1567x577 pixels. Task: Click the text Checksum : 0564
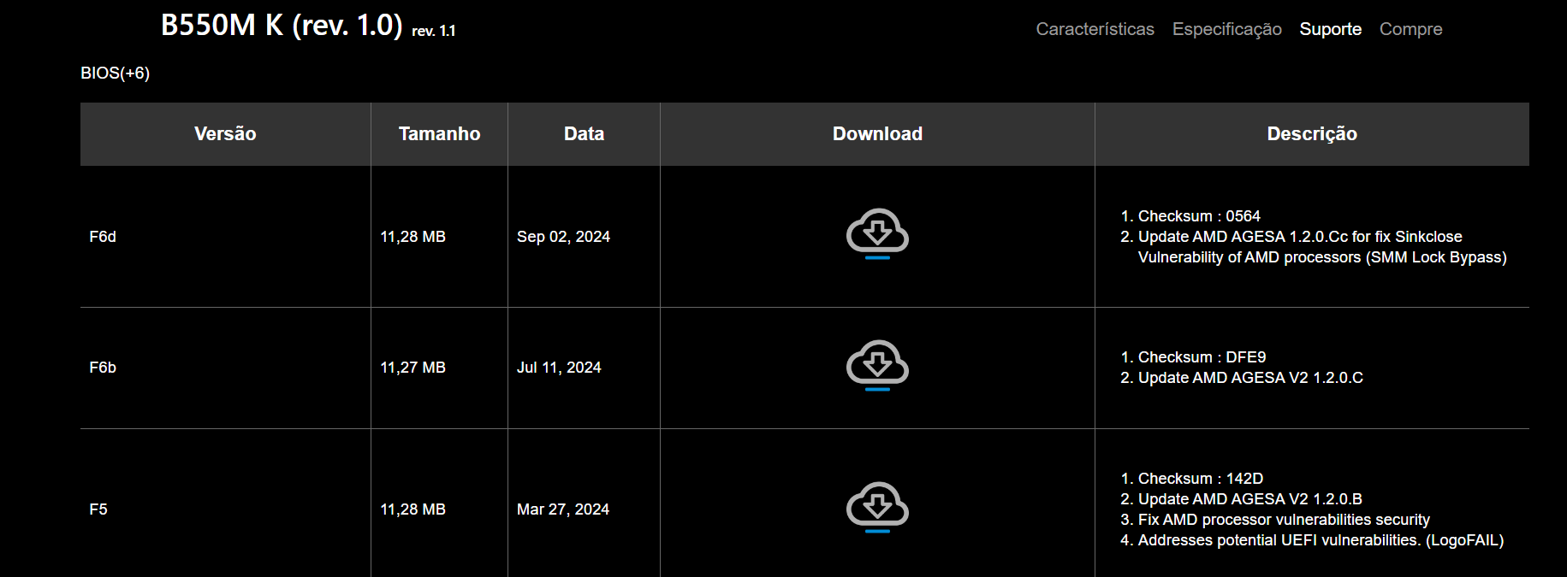tap(1199, 216)
